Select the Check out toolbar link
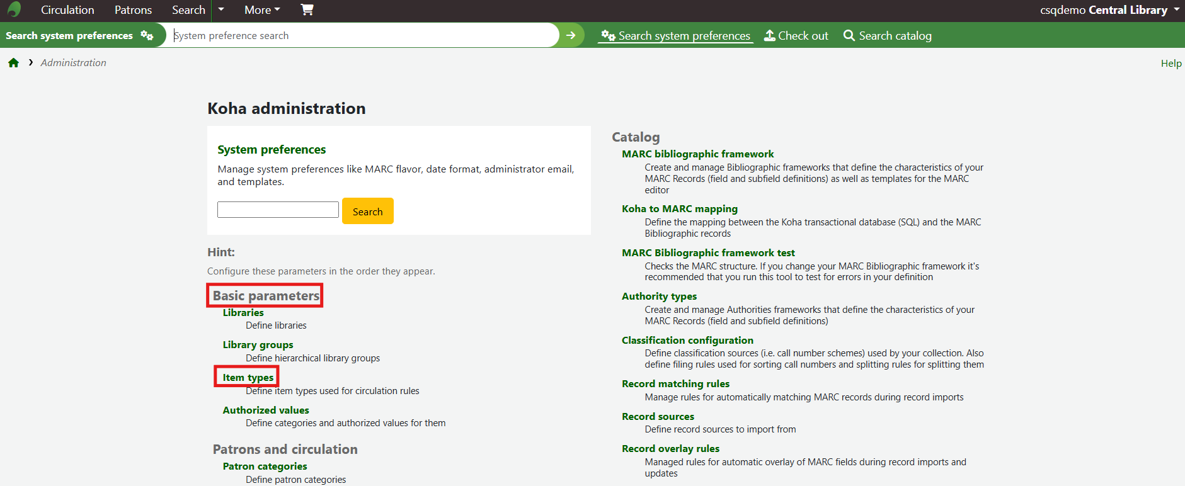Image resolution: width=1185 pixels, height=486 pixels. [796, 36]
